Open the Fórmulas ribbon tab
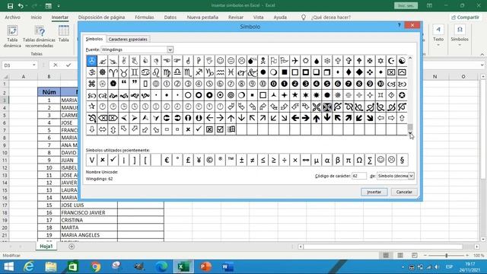 click(x=145, y=17)
